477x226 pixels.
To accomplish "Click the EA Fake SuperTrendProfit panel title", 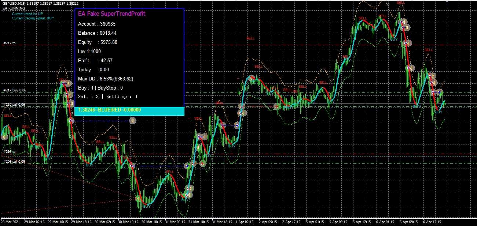I will (x=111, y=14).
